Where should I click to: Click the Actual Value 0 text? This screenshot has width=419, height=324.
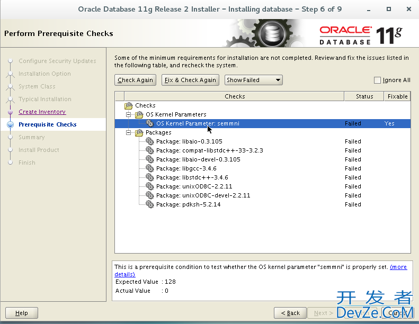pos(141,291)
